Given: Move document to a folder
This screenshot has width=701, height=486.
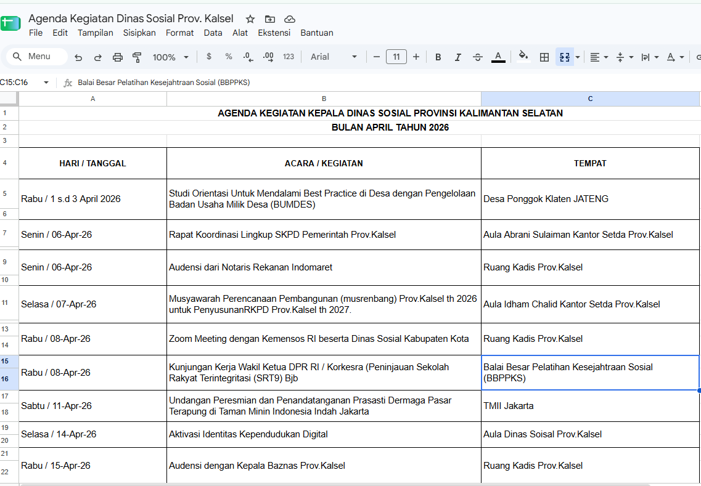Looking at the screenshot, I should pyautogui.click(x=270, y=19).
